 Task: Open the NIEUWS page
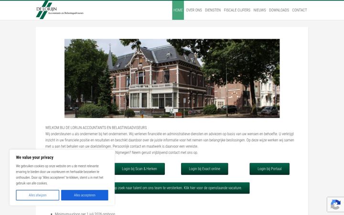click(259, 10)
